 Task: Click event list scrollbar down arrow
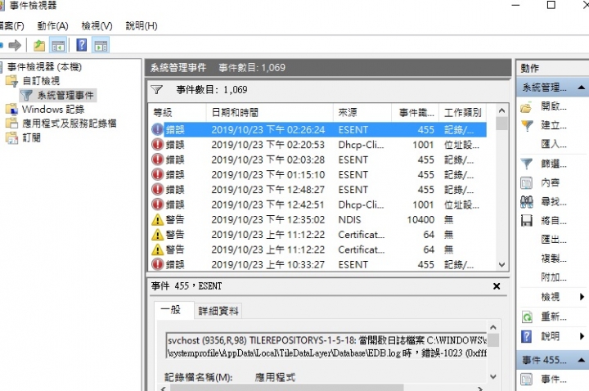click(501, 265)
